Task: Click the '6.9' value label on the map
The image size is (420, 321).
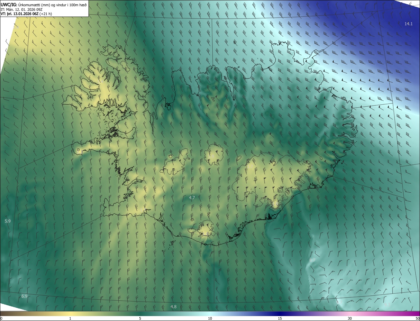Action: [24, 296]
